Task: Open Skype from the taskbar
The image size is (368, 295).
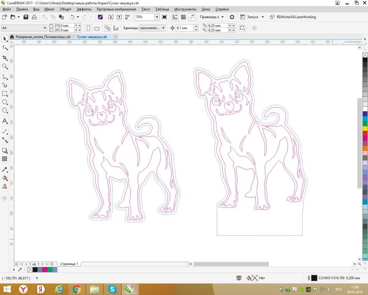Action: [x=112, y=289]
